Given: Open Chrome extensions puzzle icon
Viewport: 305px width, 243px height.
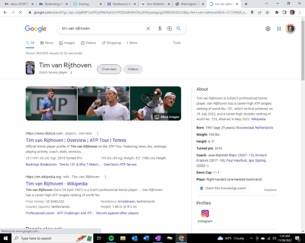Looking at the screenshot, I should tap(277, 12).
